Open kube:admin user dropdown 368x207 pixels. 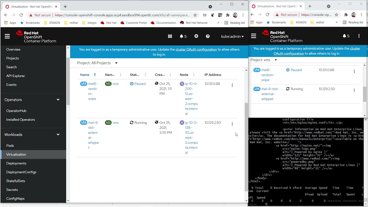[x=232, y=37]
